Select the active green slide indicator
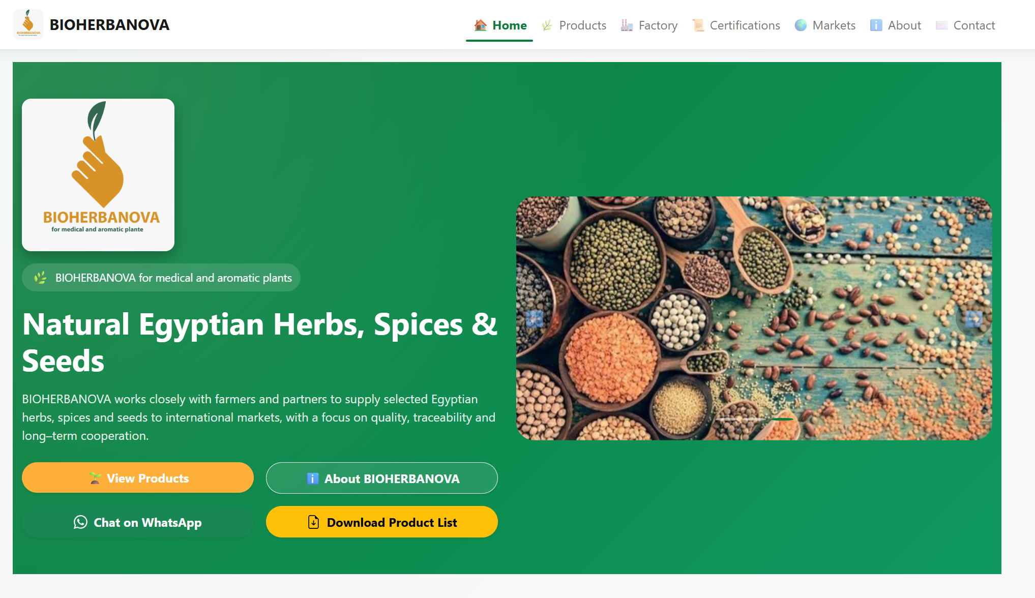This screenshot has height=598, width=1035. [x=781, y=420]
